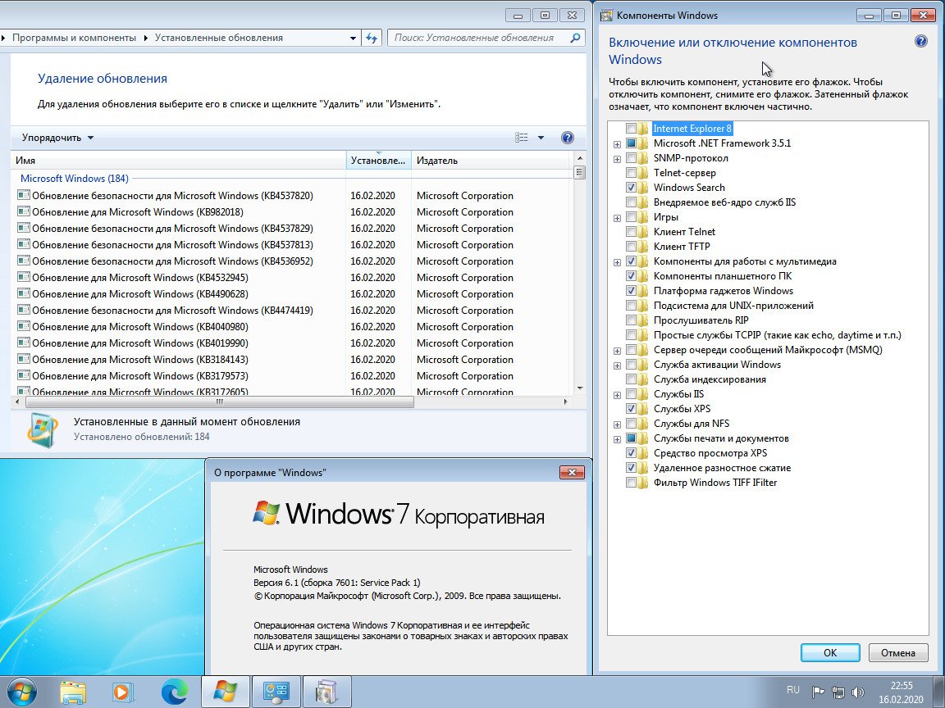
Task: Expand the Службы печати и документов node
Action: tap(617, 439)
